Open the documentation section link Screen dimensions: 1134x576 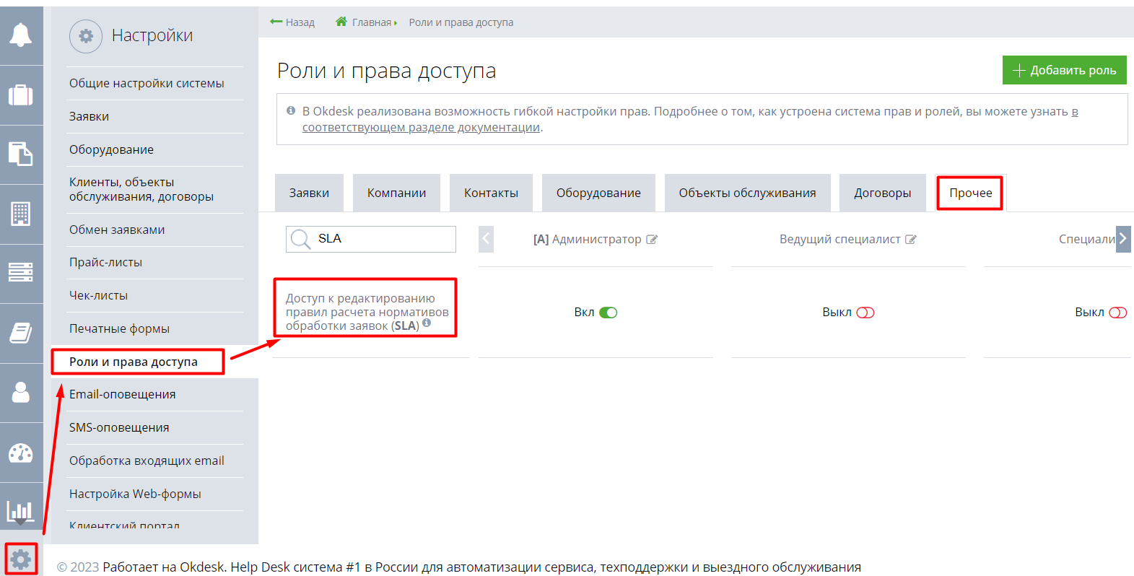tap(421, 127)
